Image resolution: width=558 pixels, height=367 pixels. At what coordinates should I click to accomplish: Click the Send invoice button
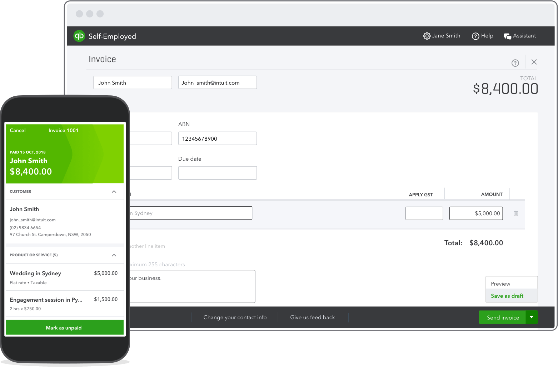(502, 317)
